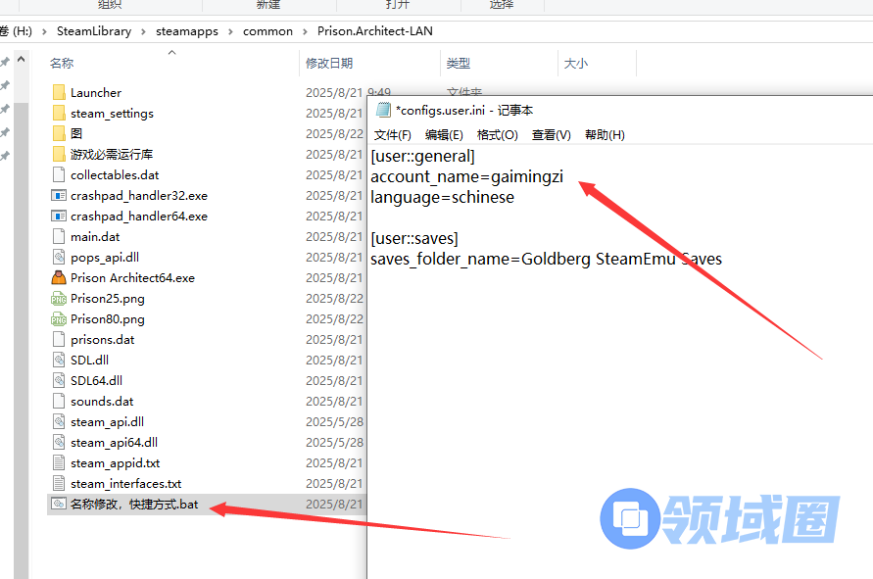Select the steam_appid.txt file icon

point(58,463)
